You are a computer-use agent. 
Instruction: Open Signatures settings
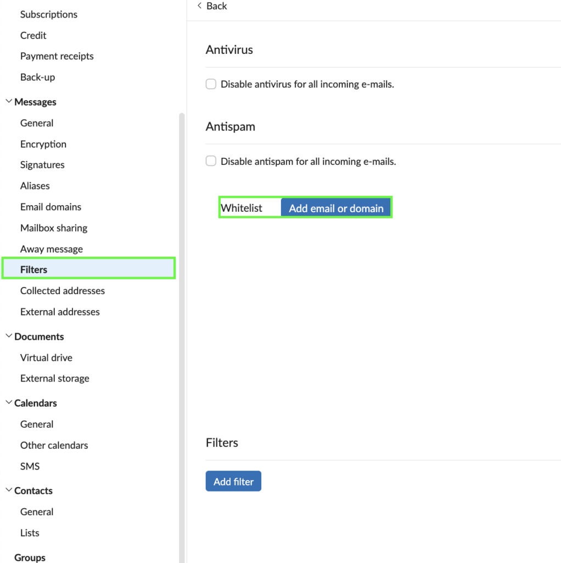(x=42, y=165)
